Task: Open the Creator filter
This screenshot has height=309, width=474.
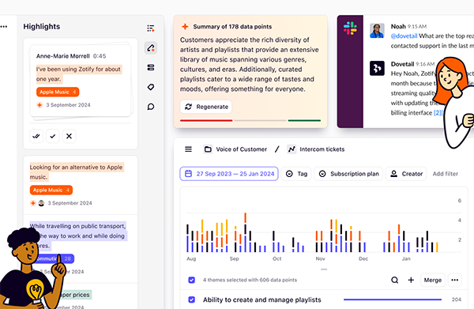Action: [x=406, y=174]
